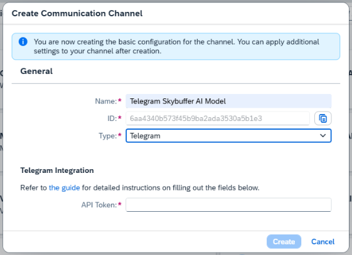Click the Telegram Integration section heading

(57, 170)
